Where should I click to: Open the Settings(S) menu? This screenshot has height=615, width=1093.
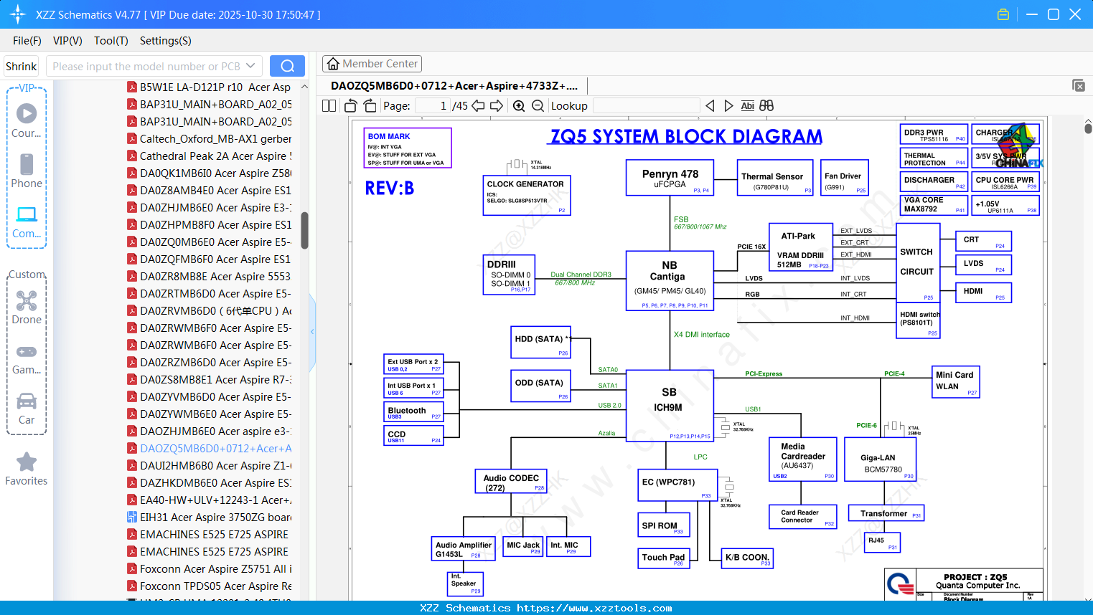(165, 41)
